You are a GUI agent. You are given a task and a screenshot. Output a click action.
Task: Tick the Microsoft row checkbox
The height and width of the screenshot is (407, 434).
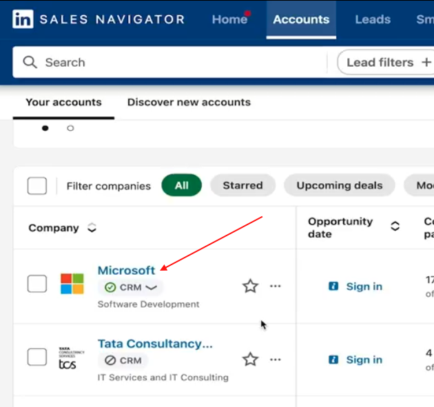[x=37, y=284]
